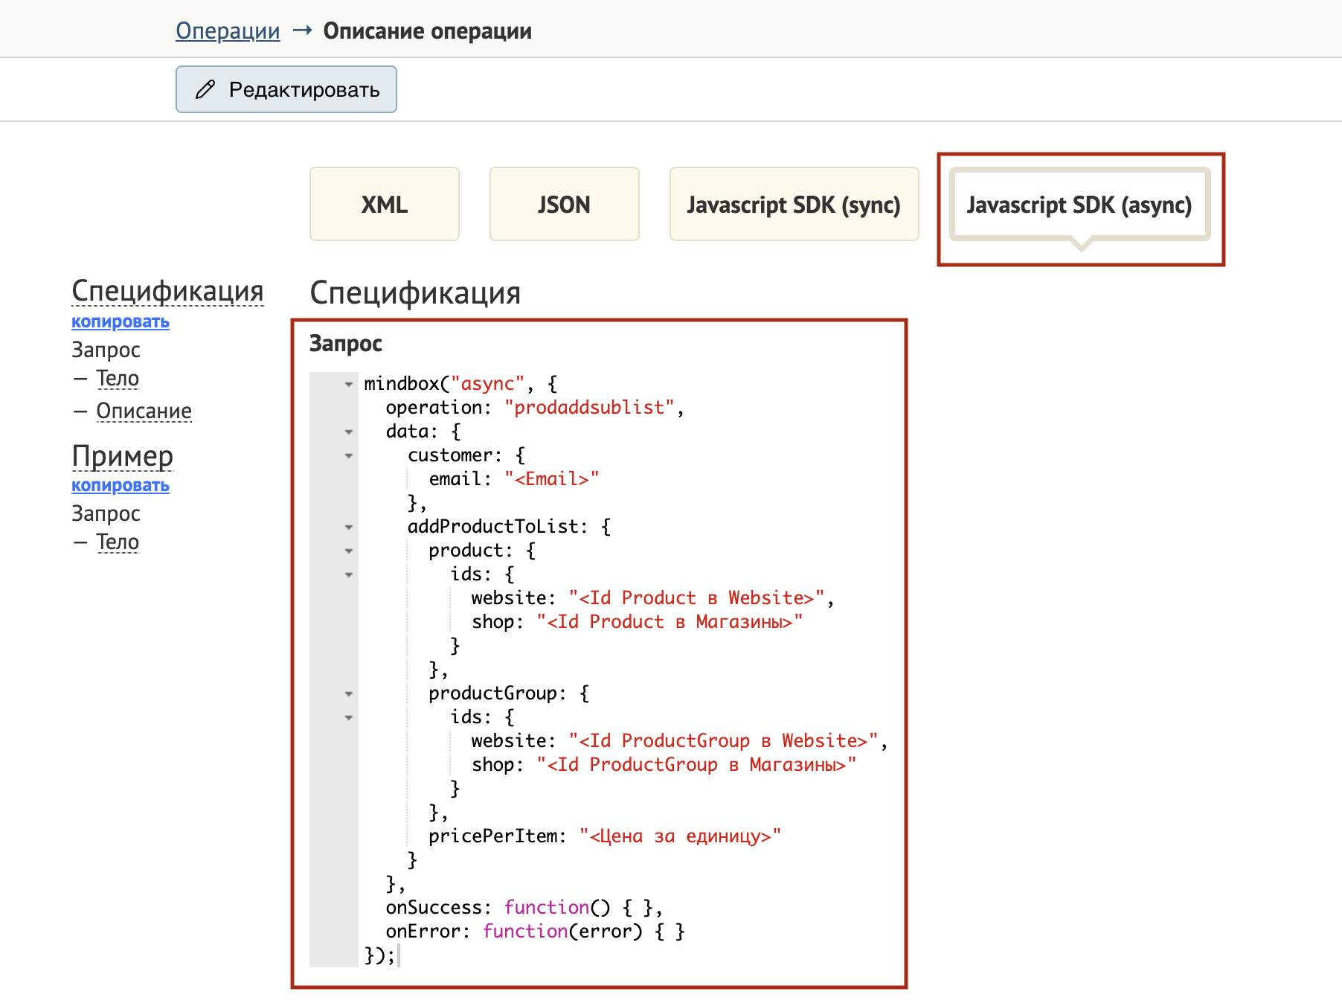The image size is (1342, 1006).
Task: Click the "prodaddsublist" operation value
Action: click(x=589, y=408)
